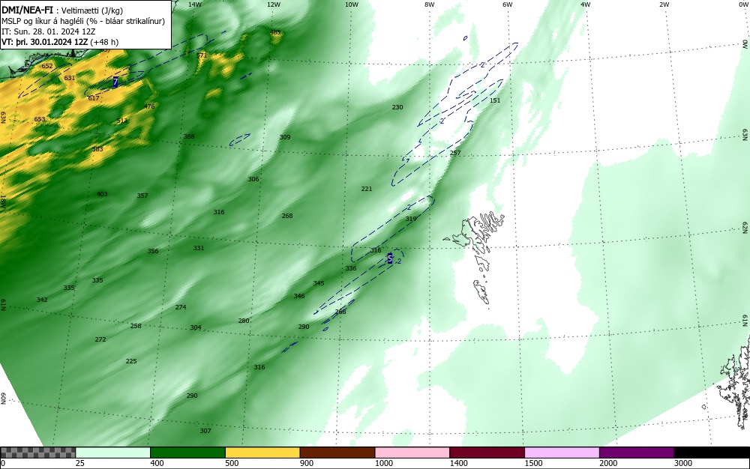Click the '1400' legend scale number
Viewport: 750px width, 469px height.
point(458,463)
